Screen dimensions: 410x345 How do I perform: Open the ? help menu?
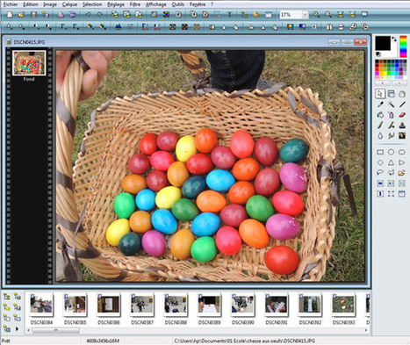[212, 4]
